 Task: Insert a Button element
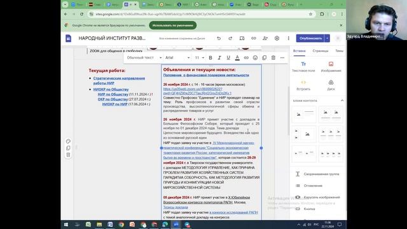305,209
